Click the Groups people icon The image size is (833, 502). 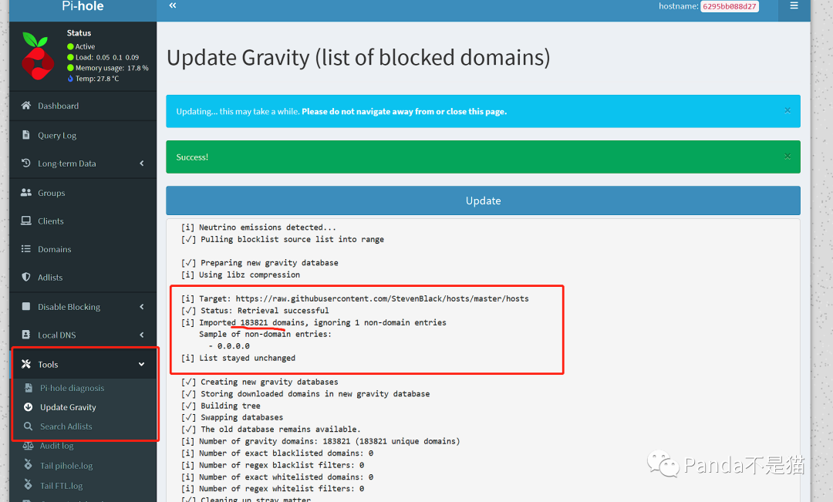point(25,192)
